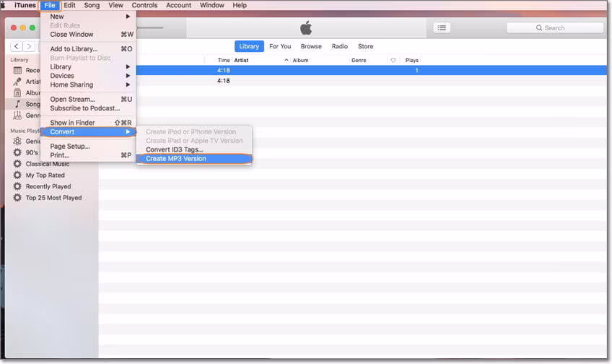
Task: Toggle the Artist column sort arrow
Action: pyautogui.click(x=286, y=60)
